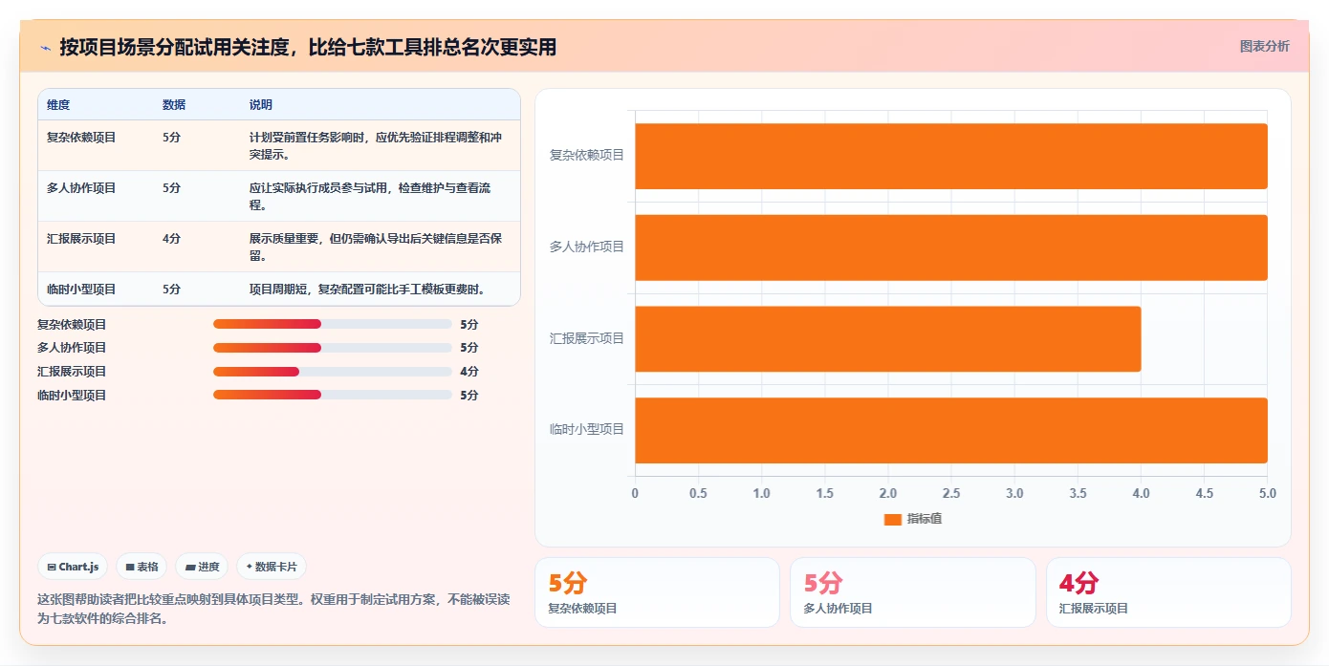This screenshot has height=666, width=1329.
Task: Open the 5分 复杂依赖项目 data card
Action: [657, 592]
